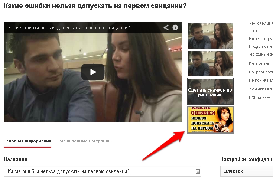The height and width of the screenshot is (177, 273).
Task: Select the first video frame thumbnail
Action: click(x=211, y=36)
